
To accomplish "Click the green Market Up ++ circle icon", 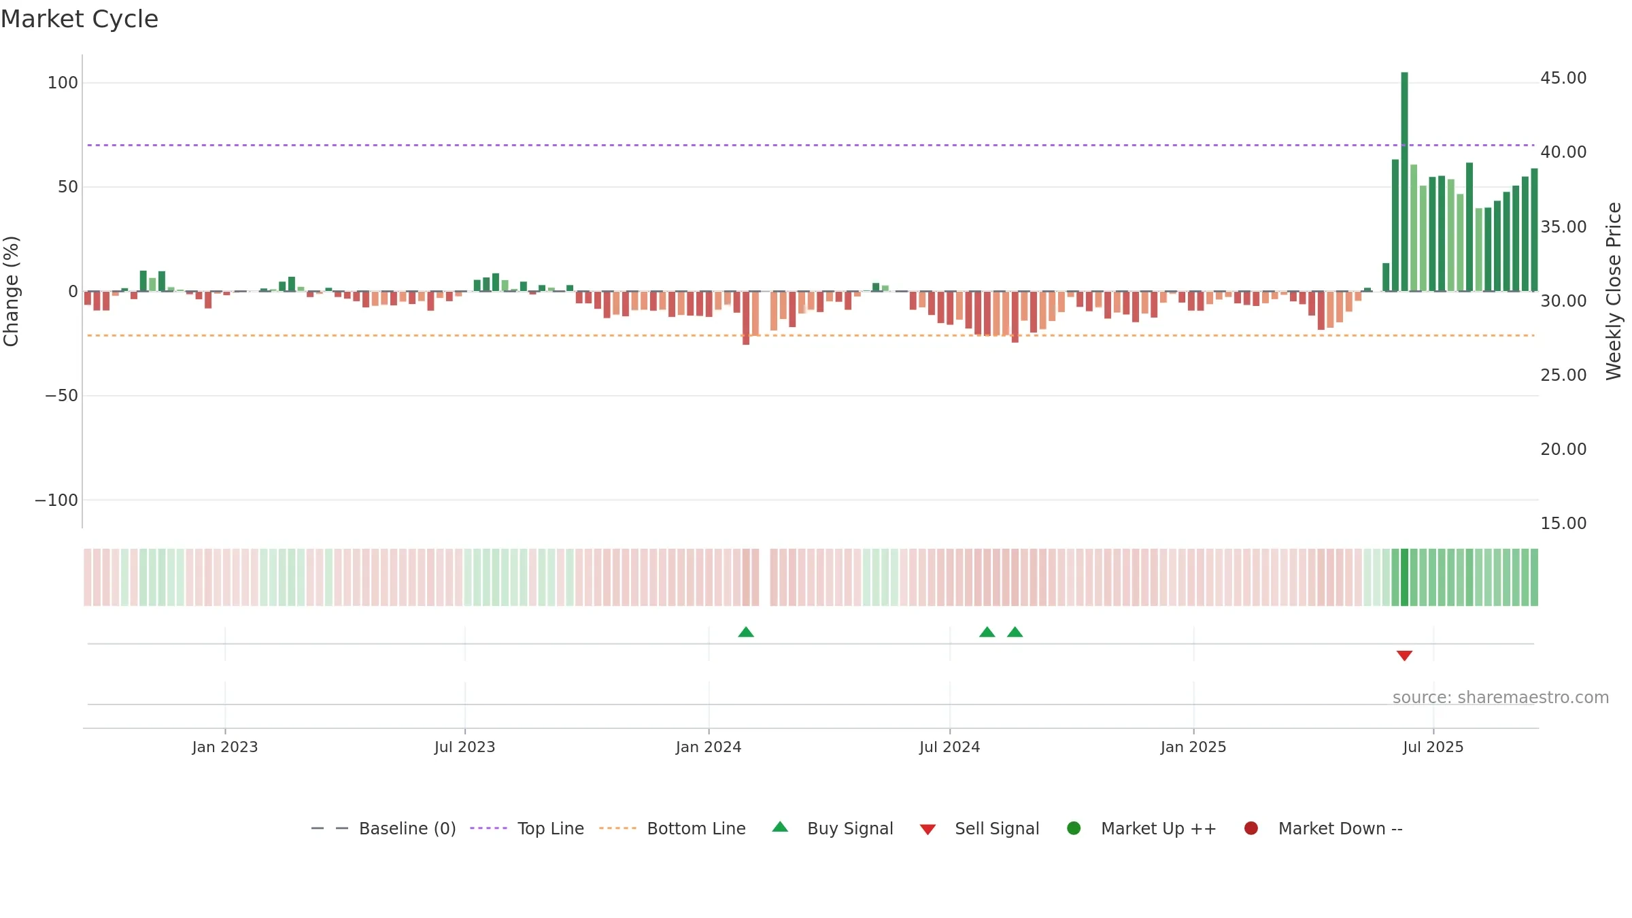I will coord(1074,828).
